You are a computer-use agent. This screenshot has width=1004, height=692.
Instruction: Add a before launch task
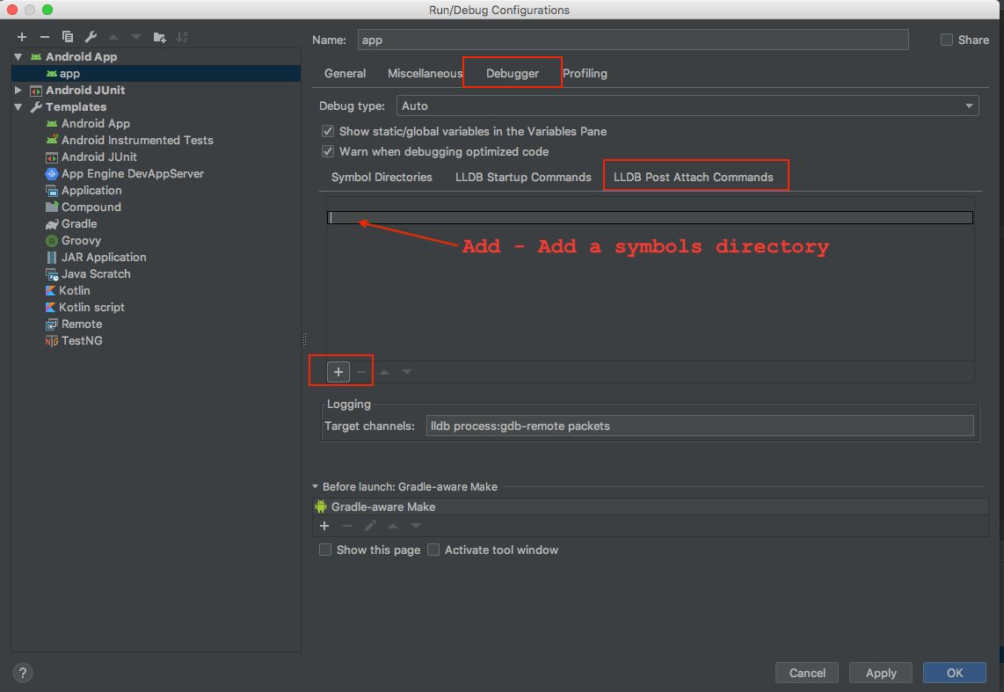pyautogui.click(x=324, y=526)
